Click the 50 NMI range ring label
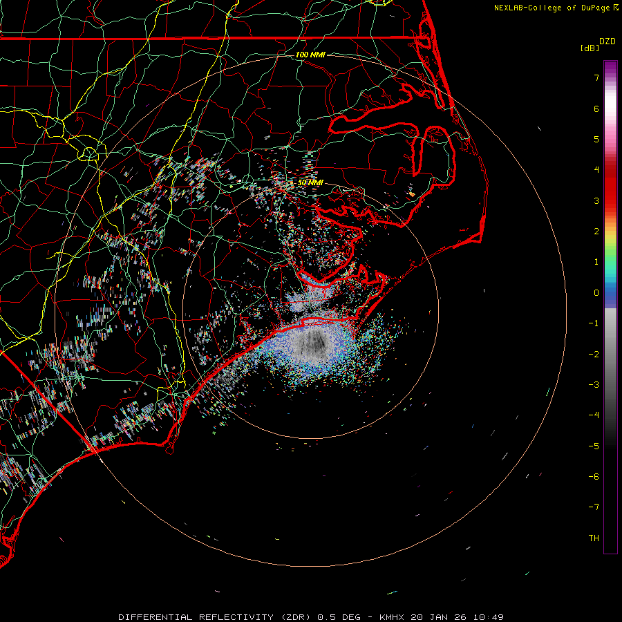Screen dimensions: 622x622 click(310, 182)
